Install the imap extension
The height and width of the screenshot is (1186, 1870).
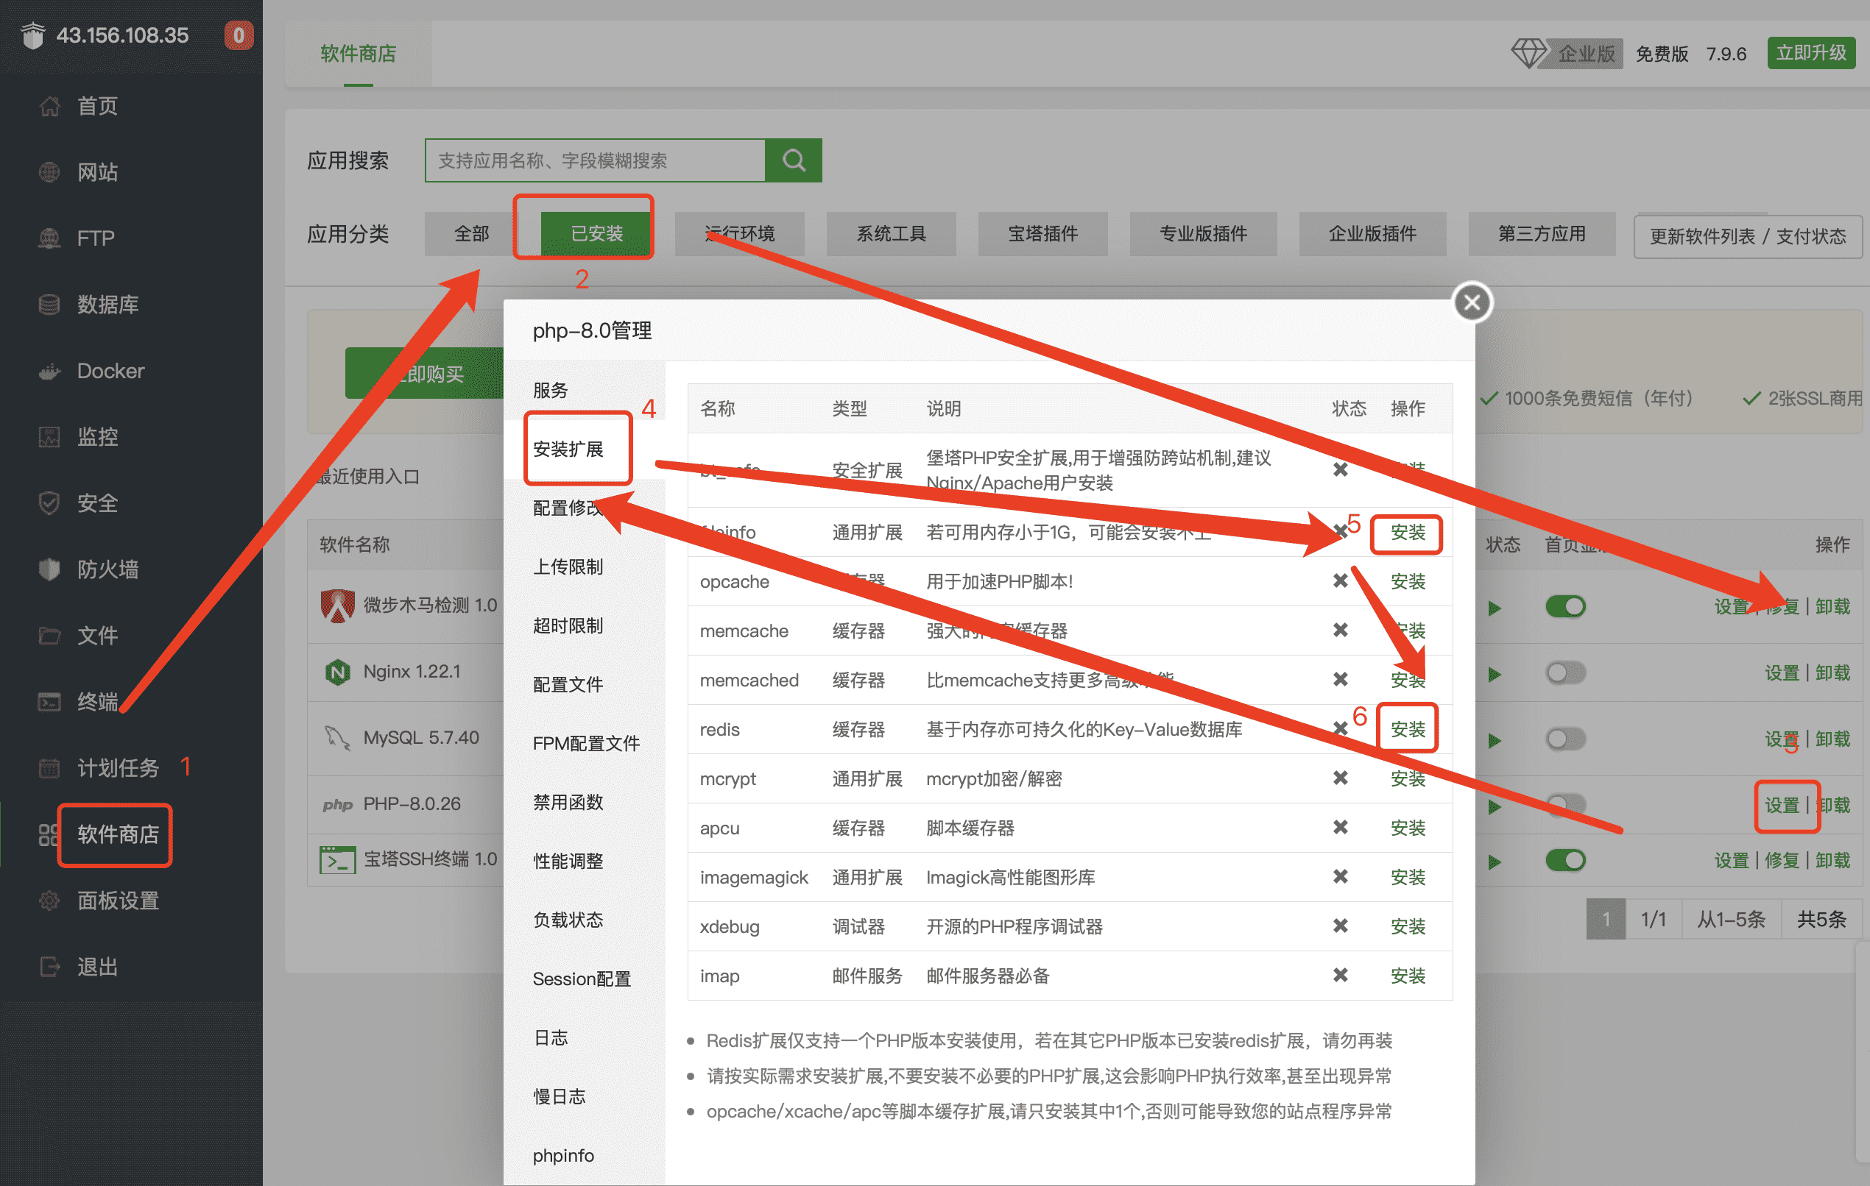(x=1407, y=976)
